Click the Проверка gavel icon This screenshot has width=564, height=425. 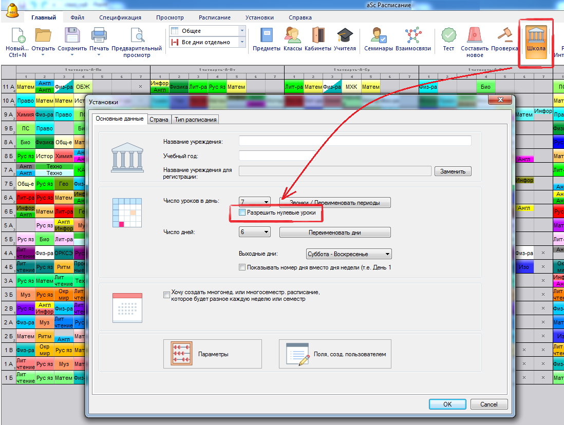(504, 39)
